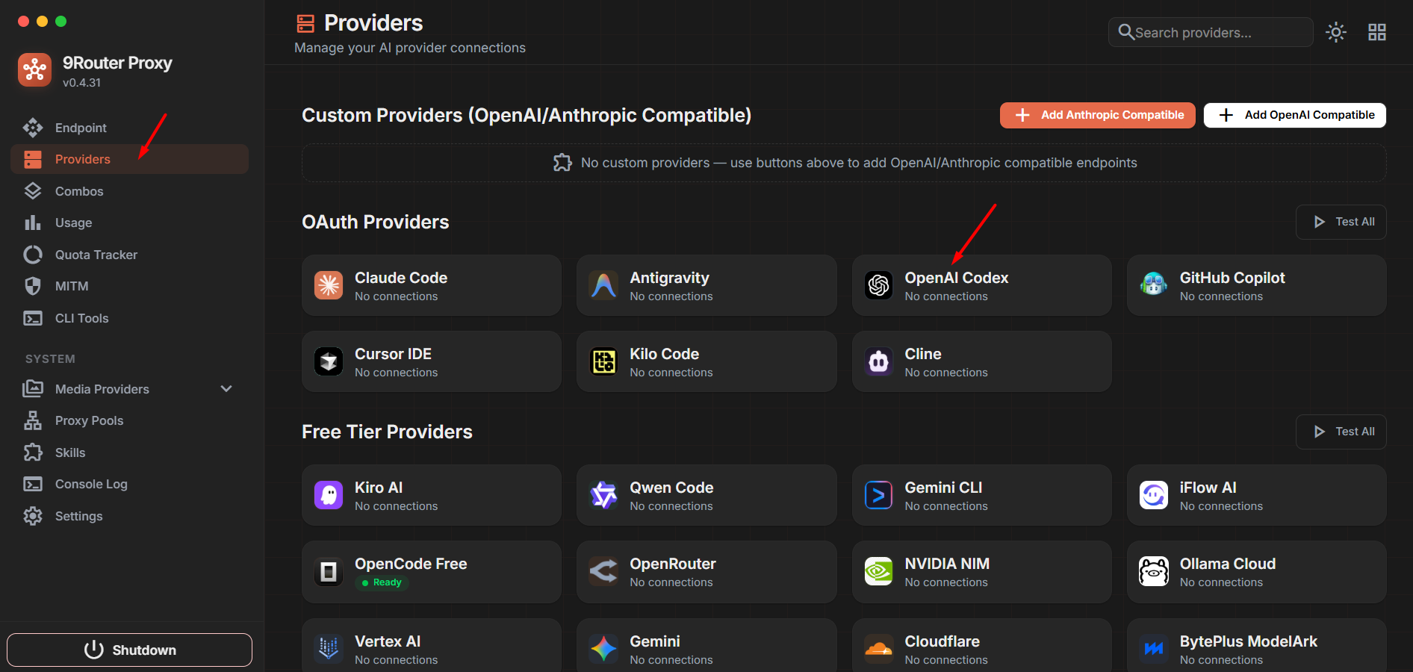
Task: Open CLI Tools in the sidebar
Action: click(x=129, y=318)
